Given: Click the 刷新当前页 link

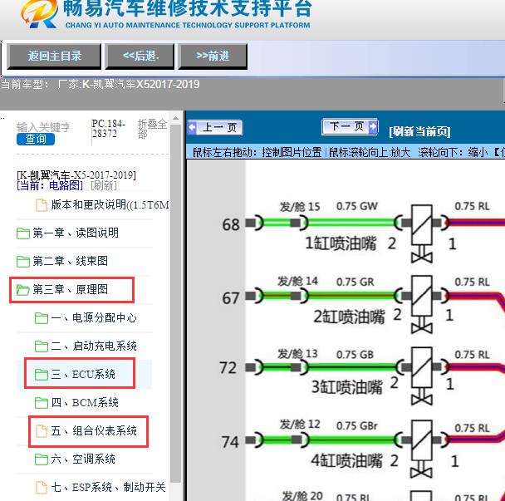Looking at the screenshot, I should tap(419, 131).
